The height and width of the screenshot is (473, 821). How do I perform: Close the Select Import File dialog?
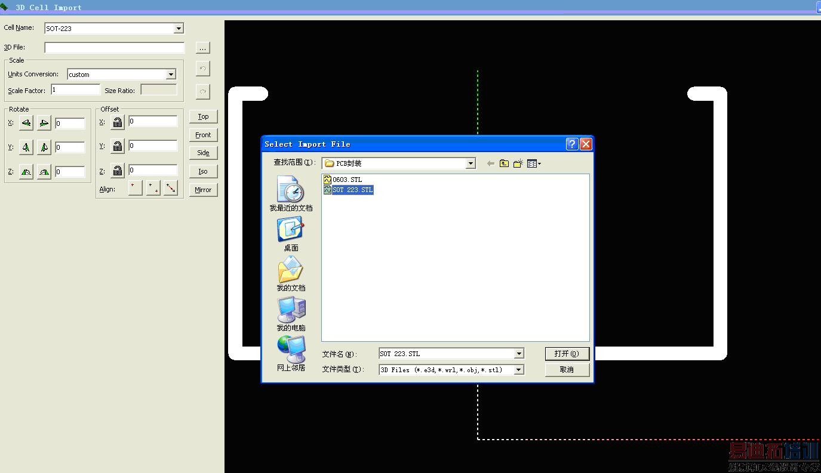[586, 144]
